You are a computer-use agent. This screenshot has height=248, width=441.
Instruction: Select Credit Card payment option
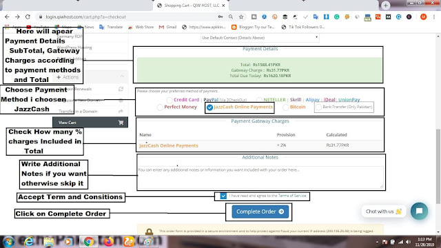(x=170, y=100)
